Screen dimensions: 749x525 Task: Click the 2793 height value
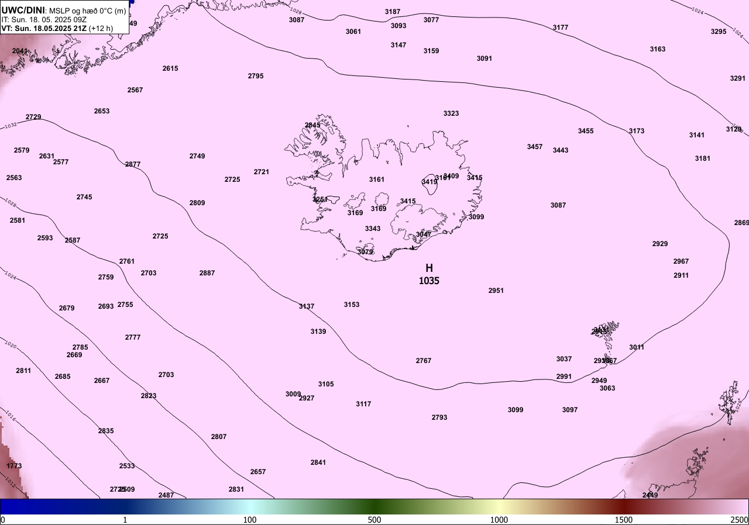click(439, 417)
